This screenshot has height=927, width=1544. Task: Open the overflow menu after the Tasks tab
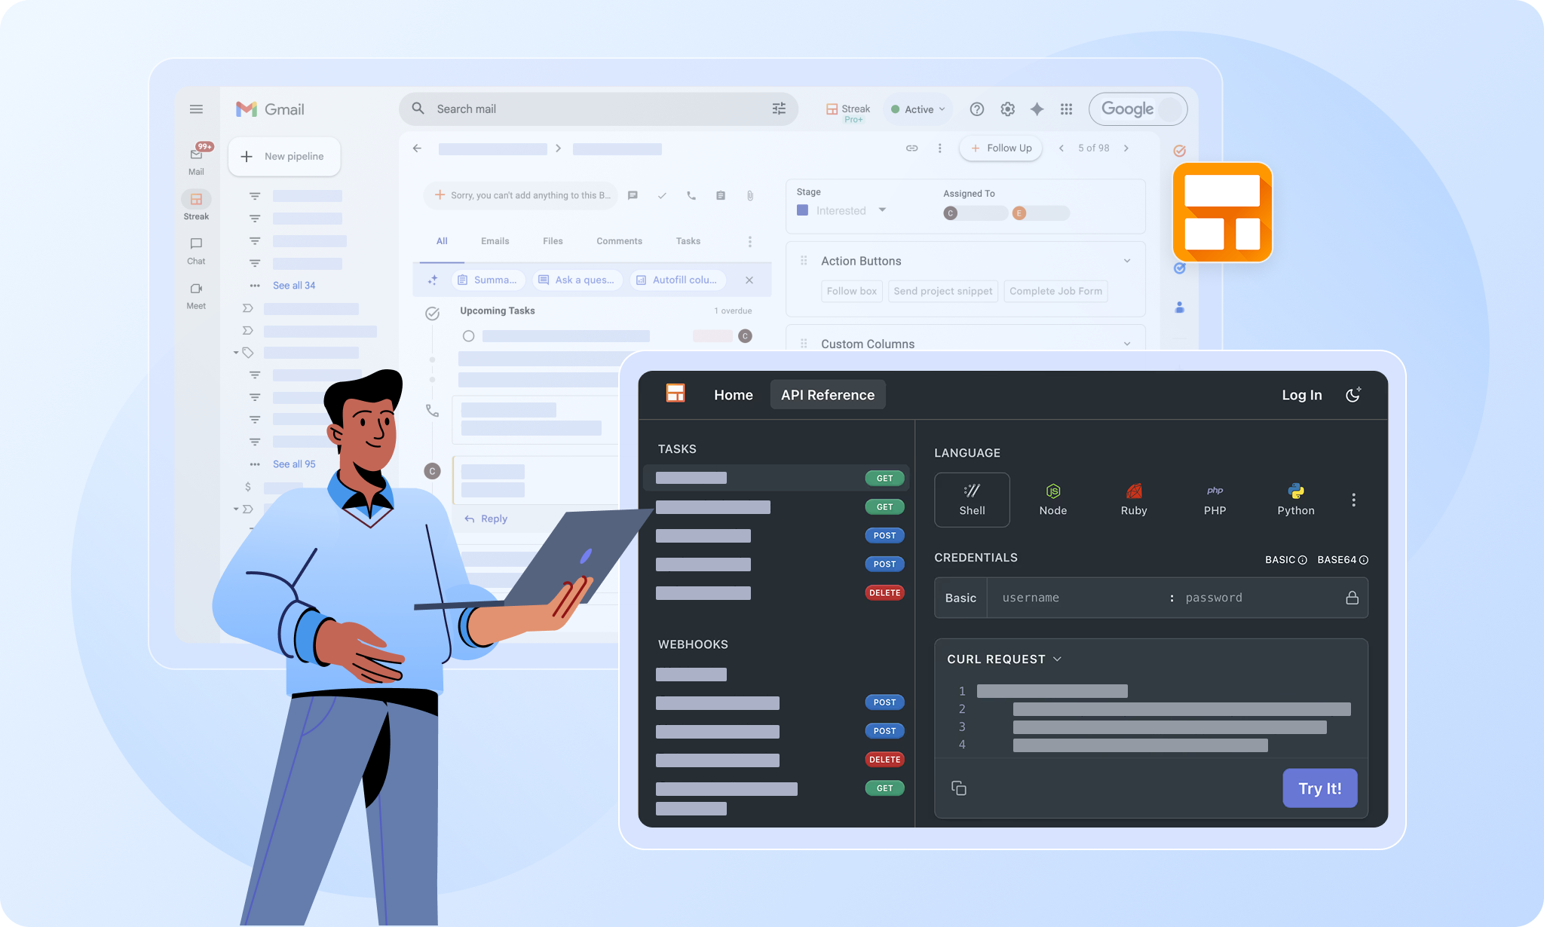click(749, 241)
